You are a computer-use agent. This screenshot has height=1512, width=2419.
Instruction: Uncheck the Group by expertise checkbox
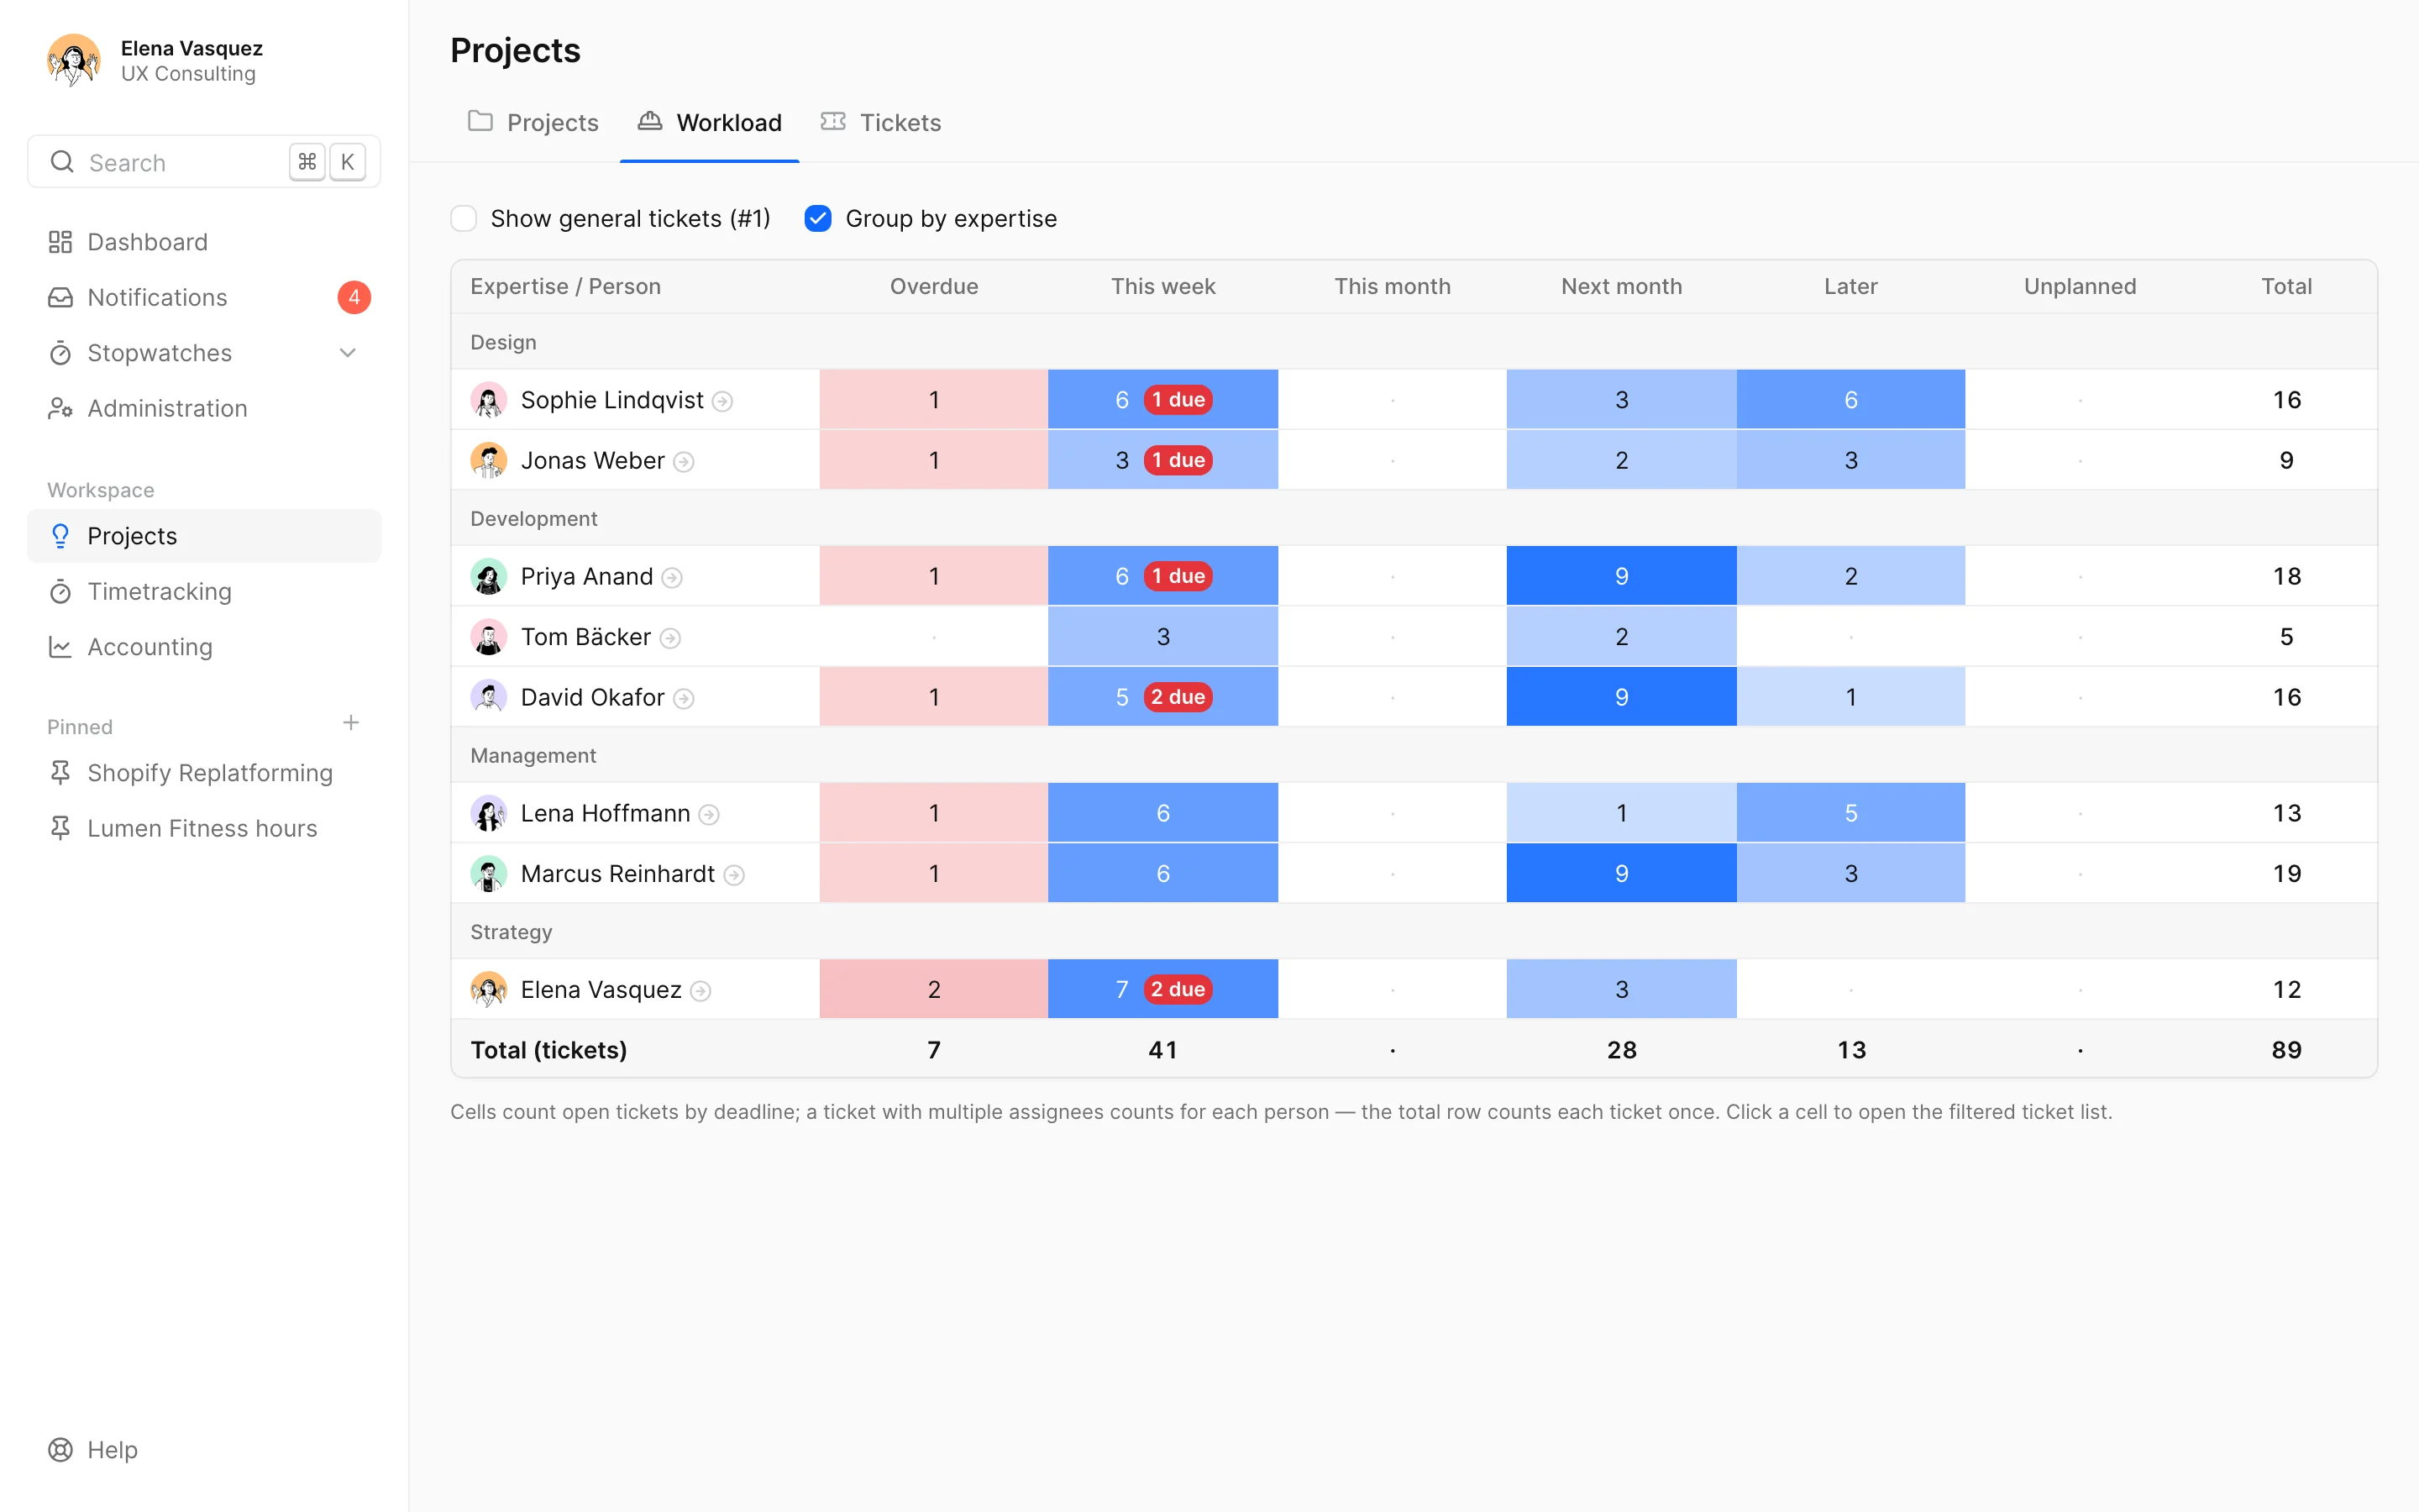coord(817,218)
